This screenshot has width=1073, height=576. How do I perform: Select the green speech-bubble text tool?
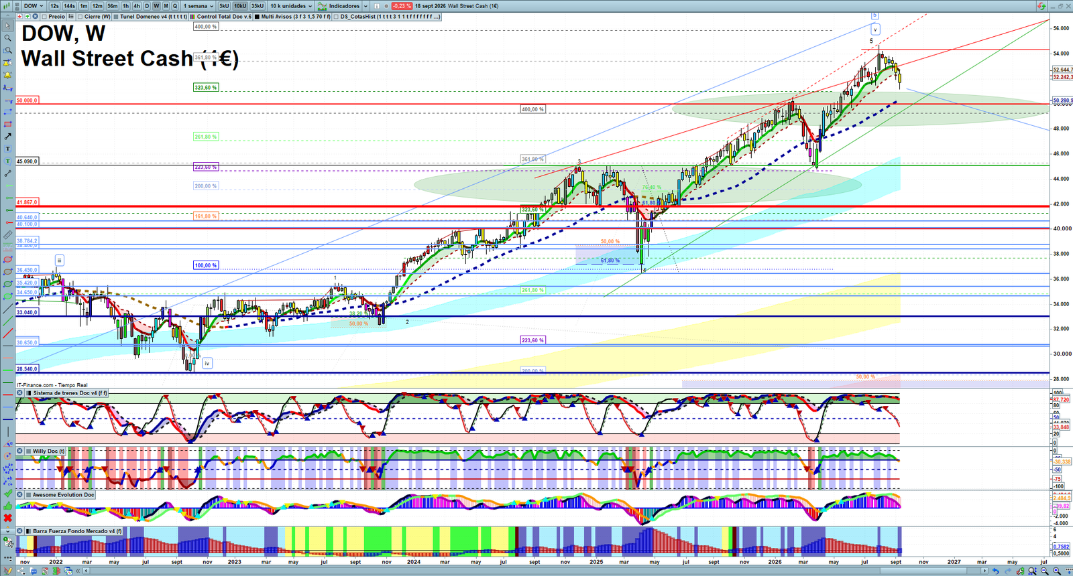coord(7,161)
